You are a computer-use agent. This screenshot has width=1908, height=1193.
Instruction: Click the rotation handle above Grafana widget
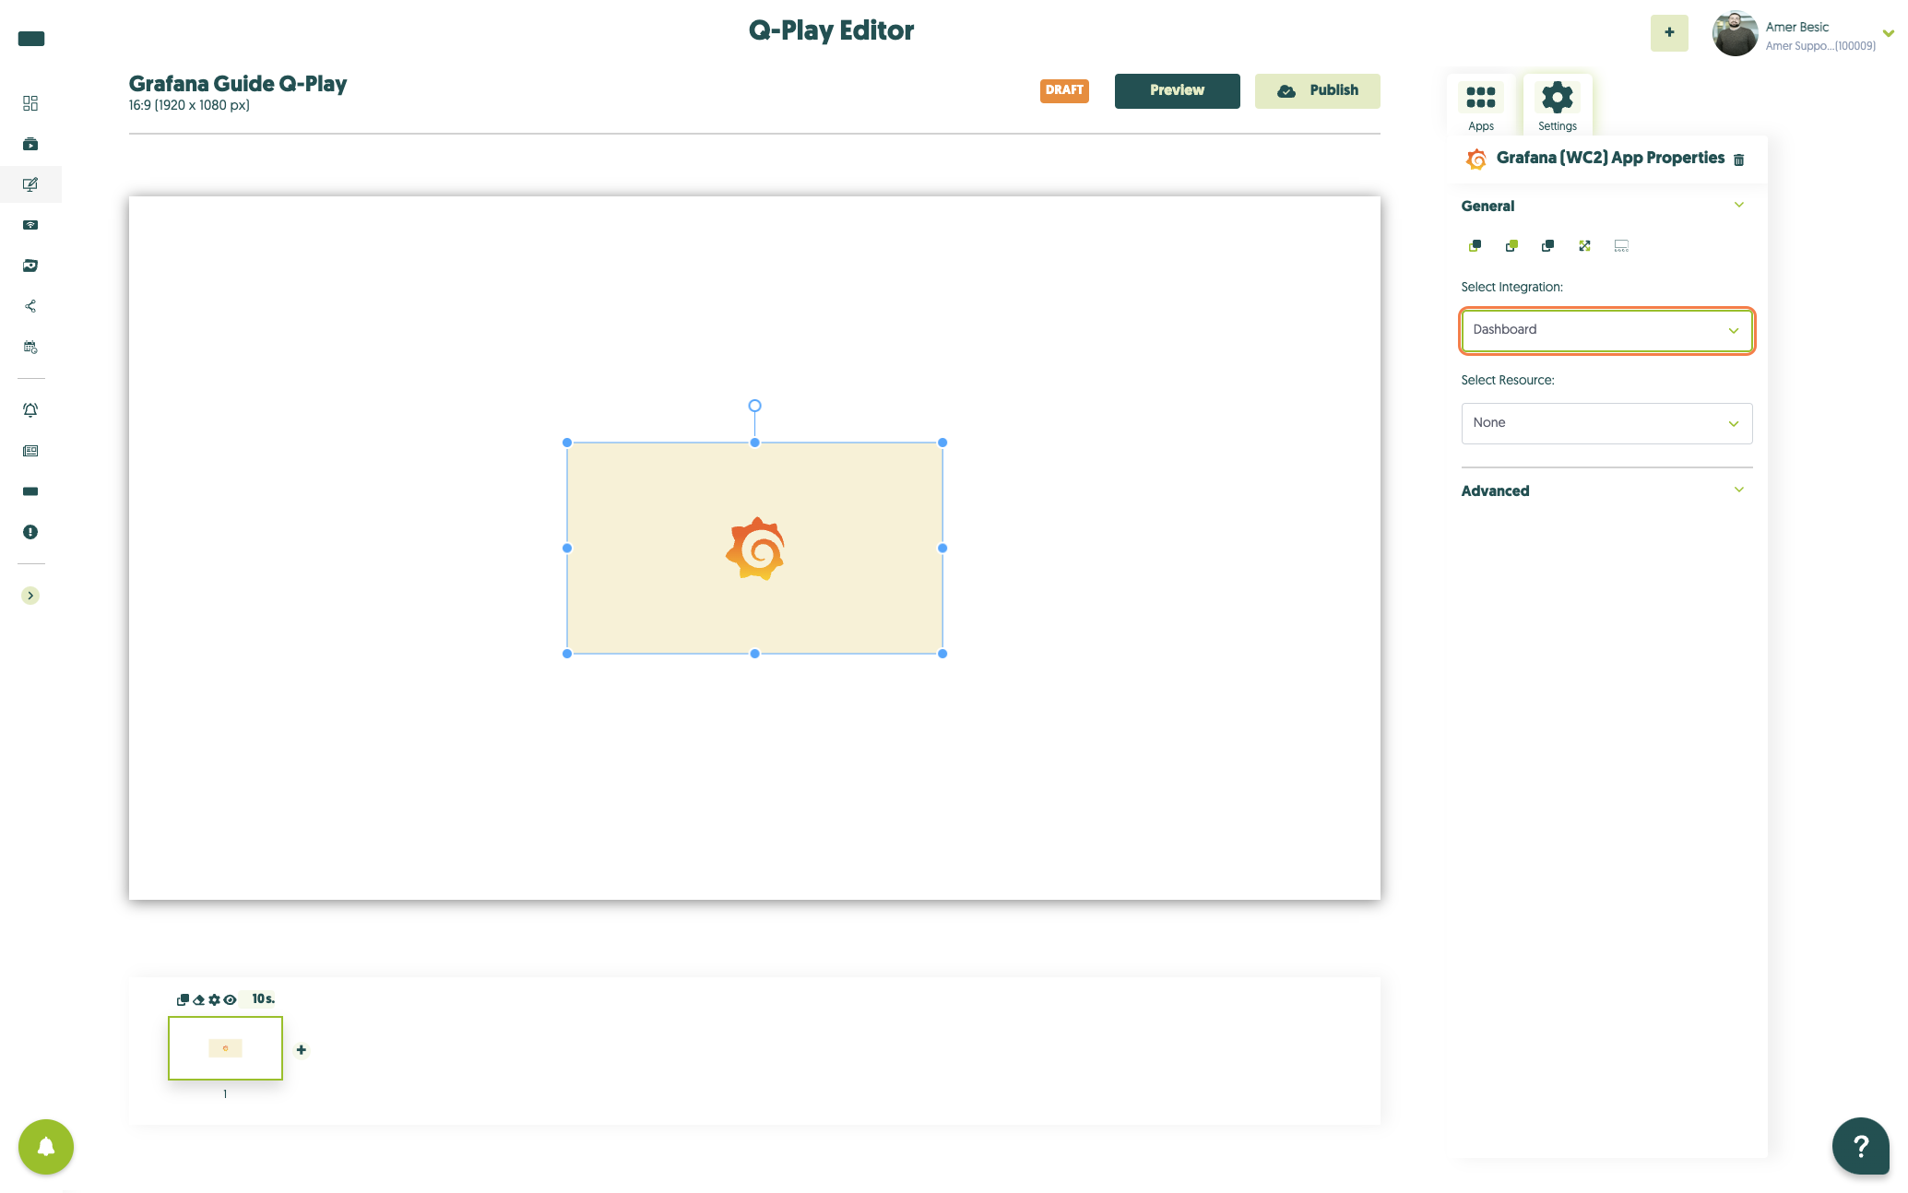point(754,406)
